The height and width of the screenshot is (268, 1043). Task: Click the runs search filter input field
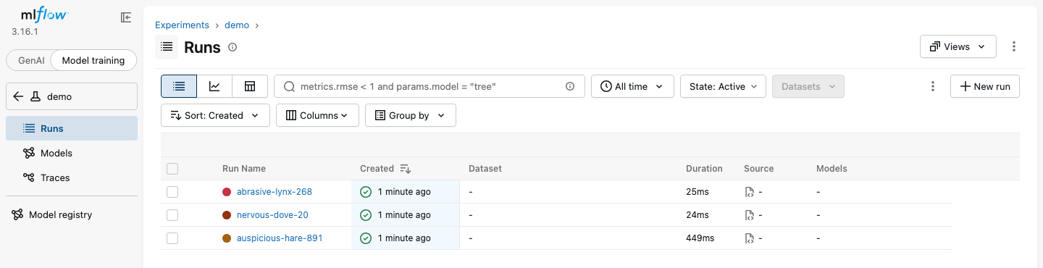click(429, 86)
